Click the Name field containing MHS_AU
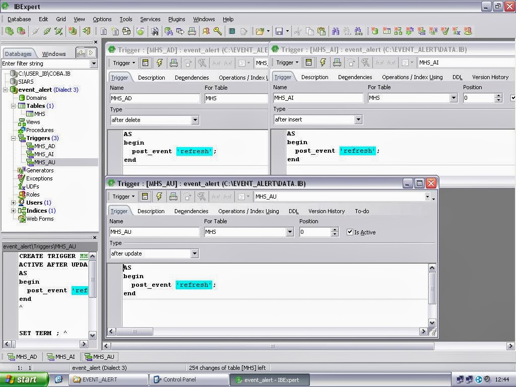 (x=154, y=232)
